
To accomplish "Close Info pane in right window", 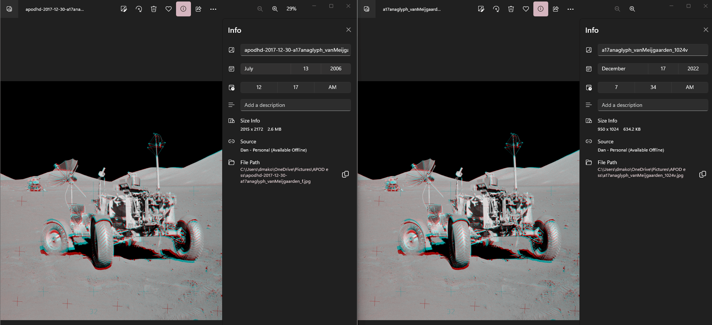I will pos(706,30).
